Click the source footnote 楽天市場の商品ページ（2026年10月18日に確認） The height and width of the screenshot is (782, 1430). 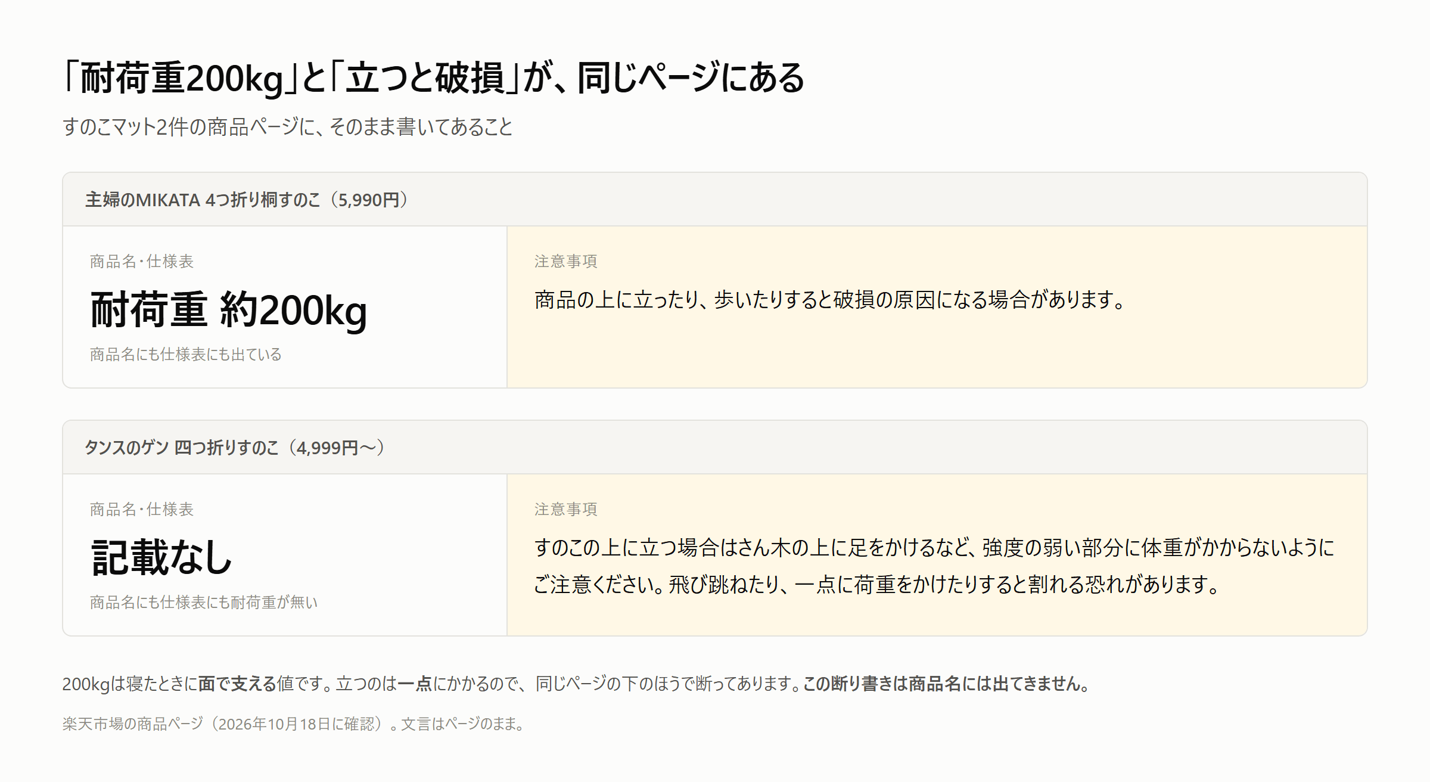pos(294,724)
